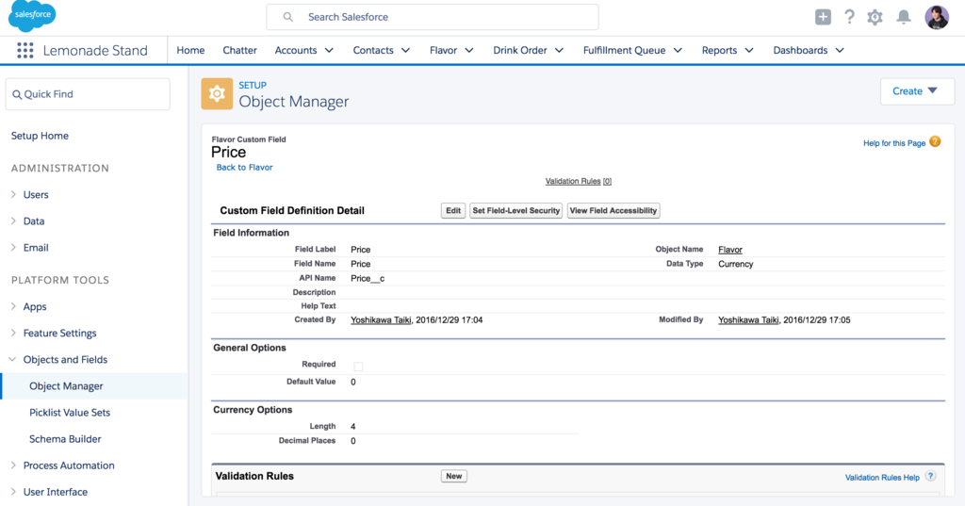Open the Accounts tab dropdown arrow
The image size is (965, 506).
click(329, 51)
